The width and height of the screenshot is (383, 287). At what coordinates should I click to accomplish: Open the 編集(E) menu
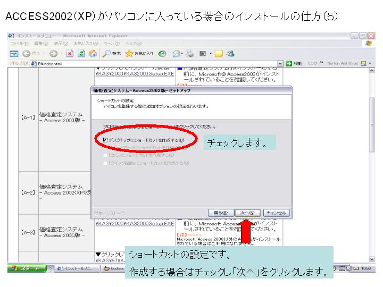coord(41,44)
